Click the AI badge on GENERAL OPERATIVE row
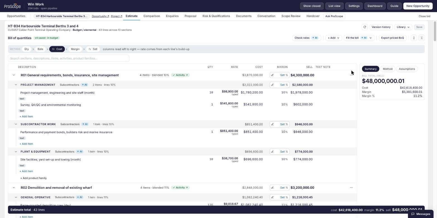Viewport: 437px width, 218px height. point(80,197)
